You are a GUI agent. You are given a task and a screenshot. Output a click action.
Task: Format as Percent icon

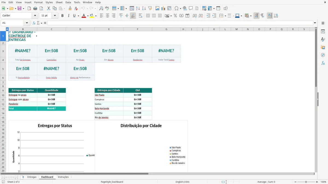[175, 16]
